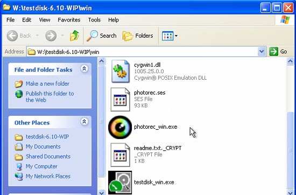Select readme.txt._CRYPT file name
296x195 pixels.
pyautogui.click(x=158, y=148)
